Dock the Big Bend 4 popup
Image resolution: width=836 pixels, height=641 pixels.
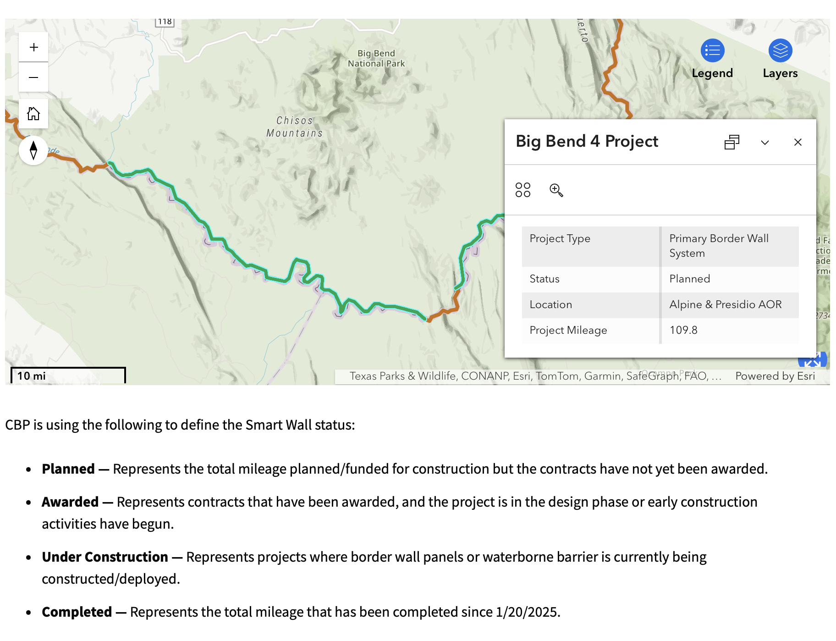(x=731, y=142)
